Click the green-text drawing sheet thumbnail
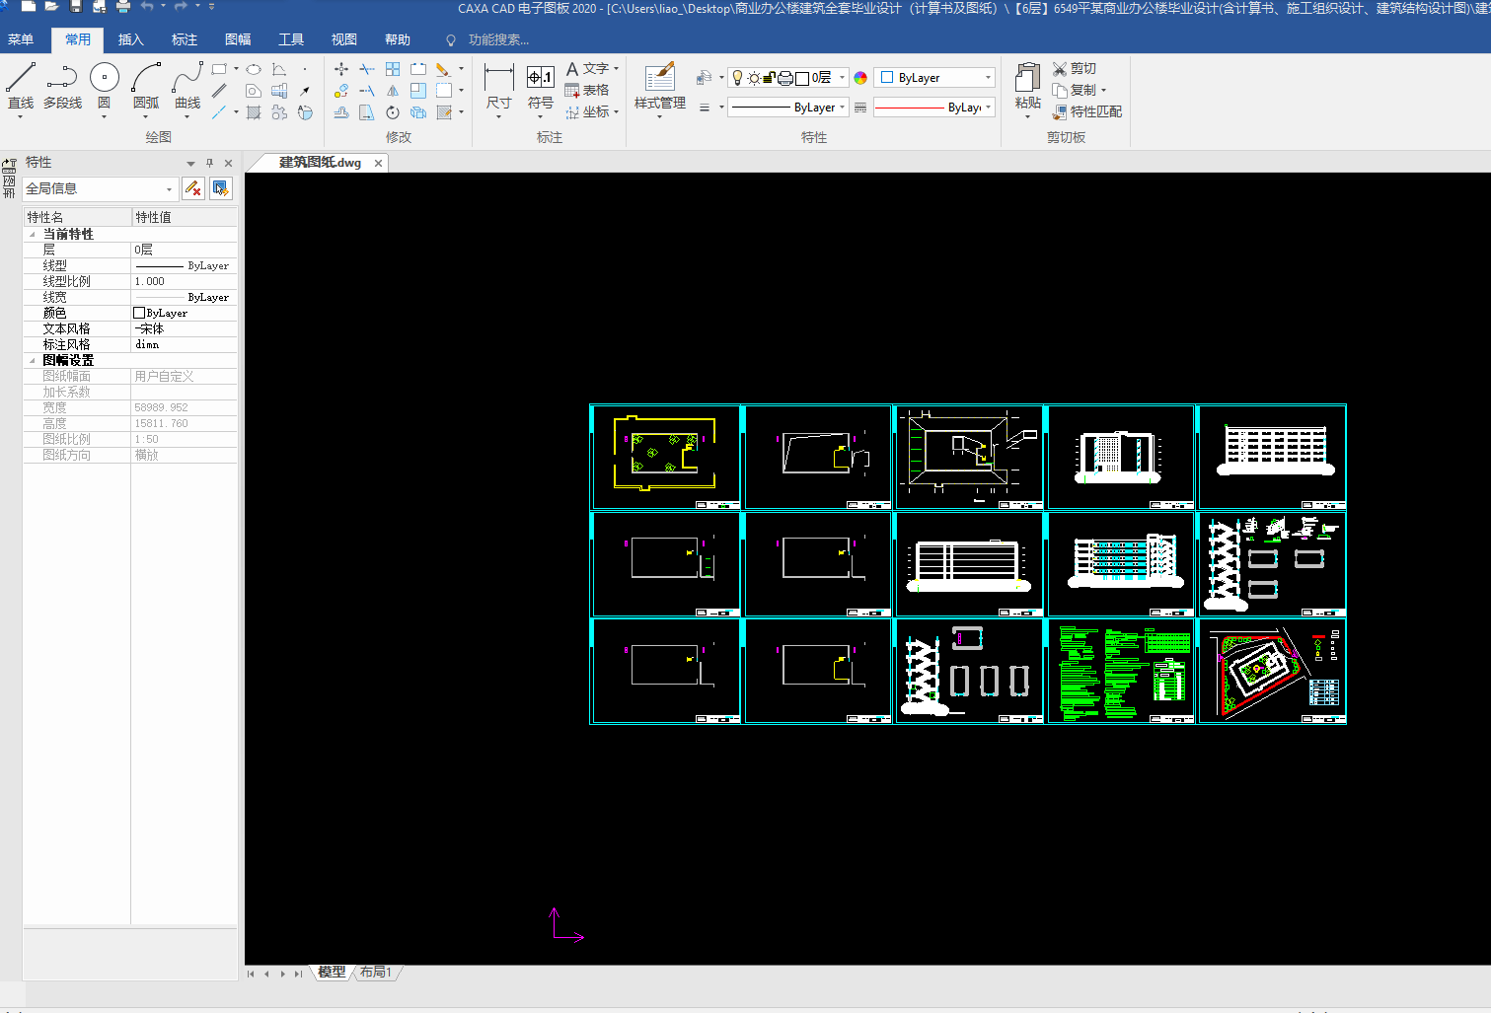Image resolution: width=1491 pixels, height=1013 pixels. 1121,672
